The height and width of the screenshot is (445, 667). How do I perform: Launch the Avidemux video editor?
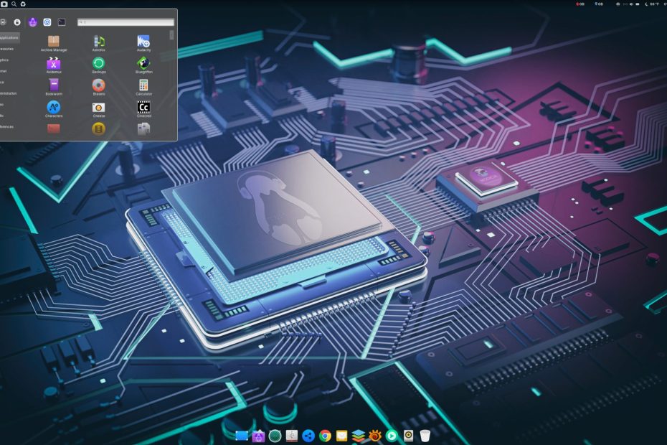[x=54, y=65]
